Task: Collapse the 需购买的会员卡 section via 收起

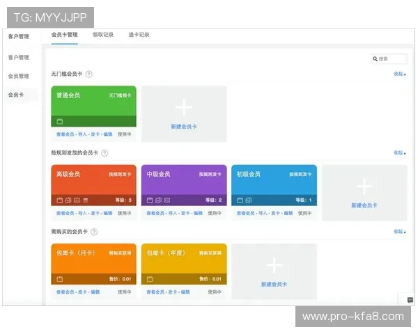Action: pos(400,232)
